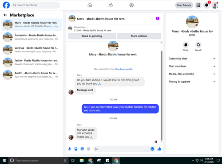The height and width of the screenshot is (164, 222).
Task: Open File Explorer from the taskbar
Action: pos(82,160)
